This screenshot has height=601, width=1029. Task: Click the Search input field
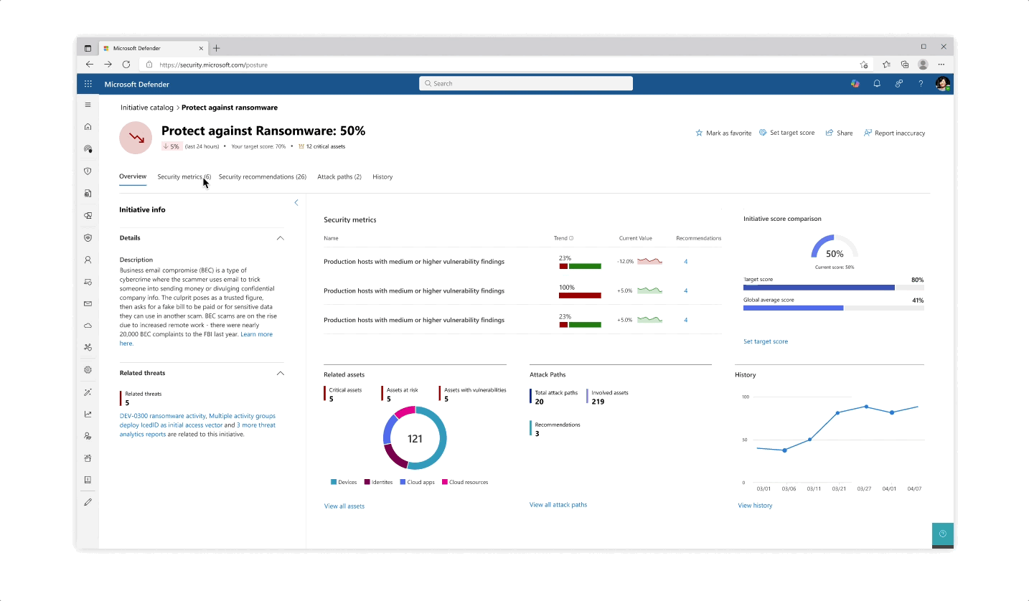click(526, 84)
